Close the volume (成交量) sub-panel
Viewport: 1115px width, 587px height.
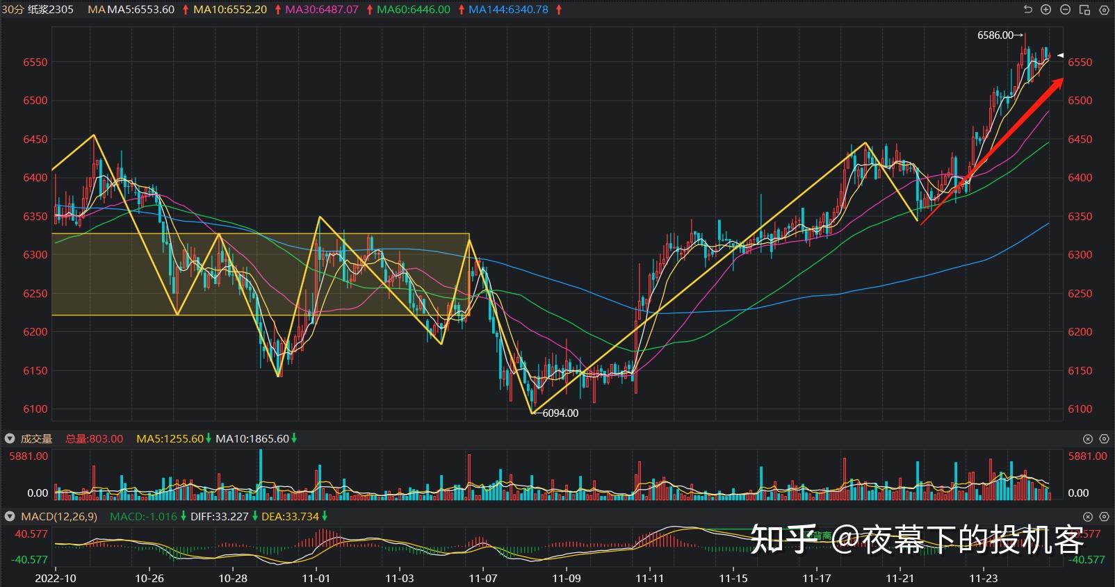coord(1088,438)
